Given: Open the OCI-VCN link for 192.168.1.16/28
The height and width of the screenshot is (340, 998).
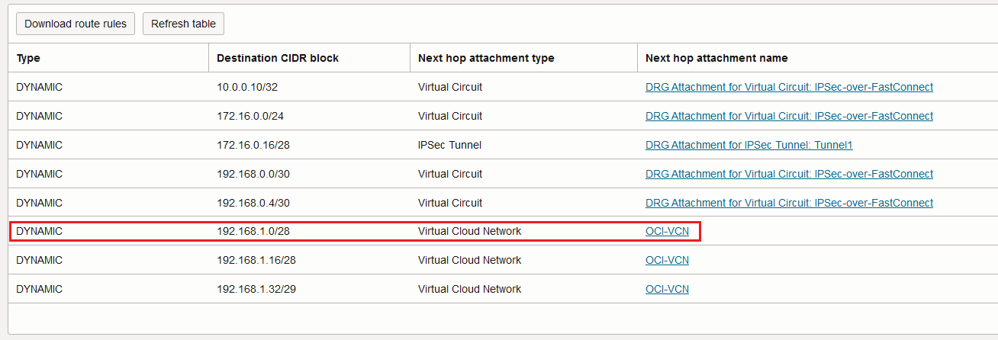Looking at the screenshot, I should pos(667,260).
